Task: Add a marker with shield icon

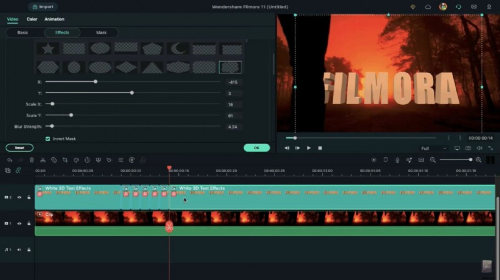Action: coord(386,160)
